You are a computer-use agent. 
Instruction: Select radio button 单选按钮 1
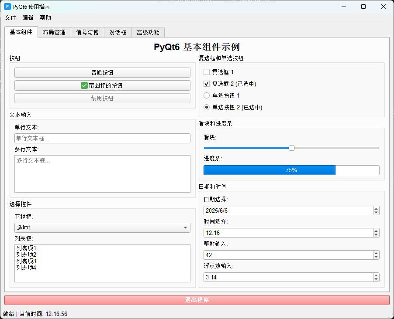pyautogui.click(x=206, y=95)
